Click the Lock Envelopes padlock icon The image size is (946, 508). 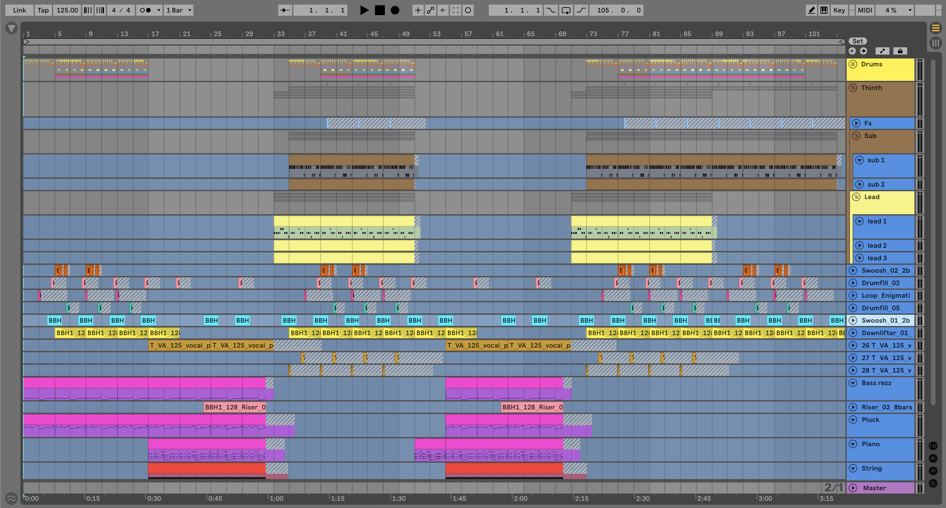point(900,51)
